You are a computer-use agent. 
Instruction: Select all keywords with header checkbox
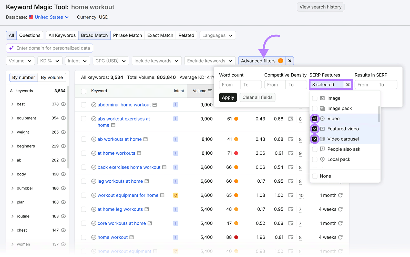(x=84, y=91)
